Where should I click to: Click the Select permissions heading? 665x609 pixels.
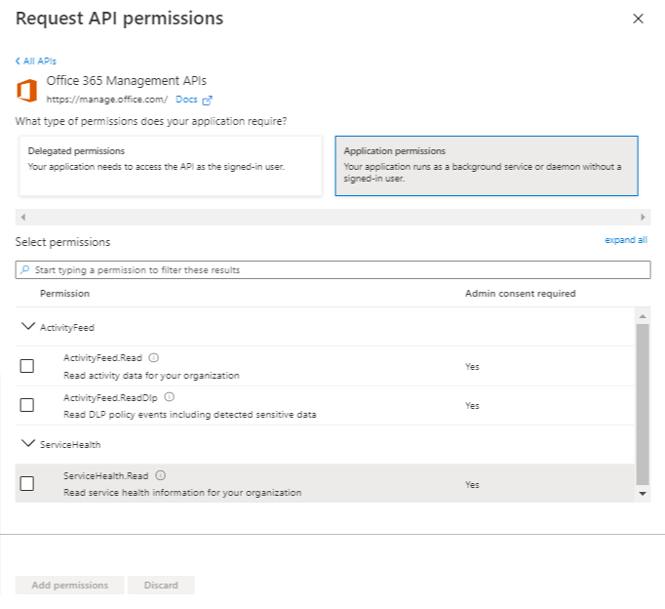point(62,242)
